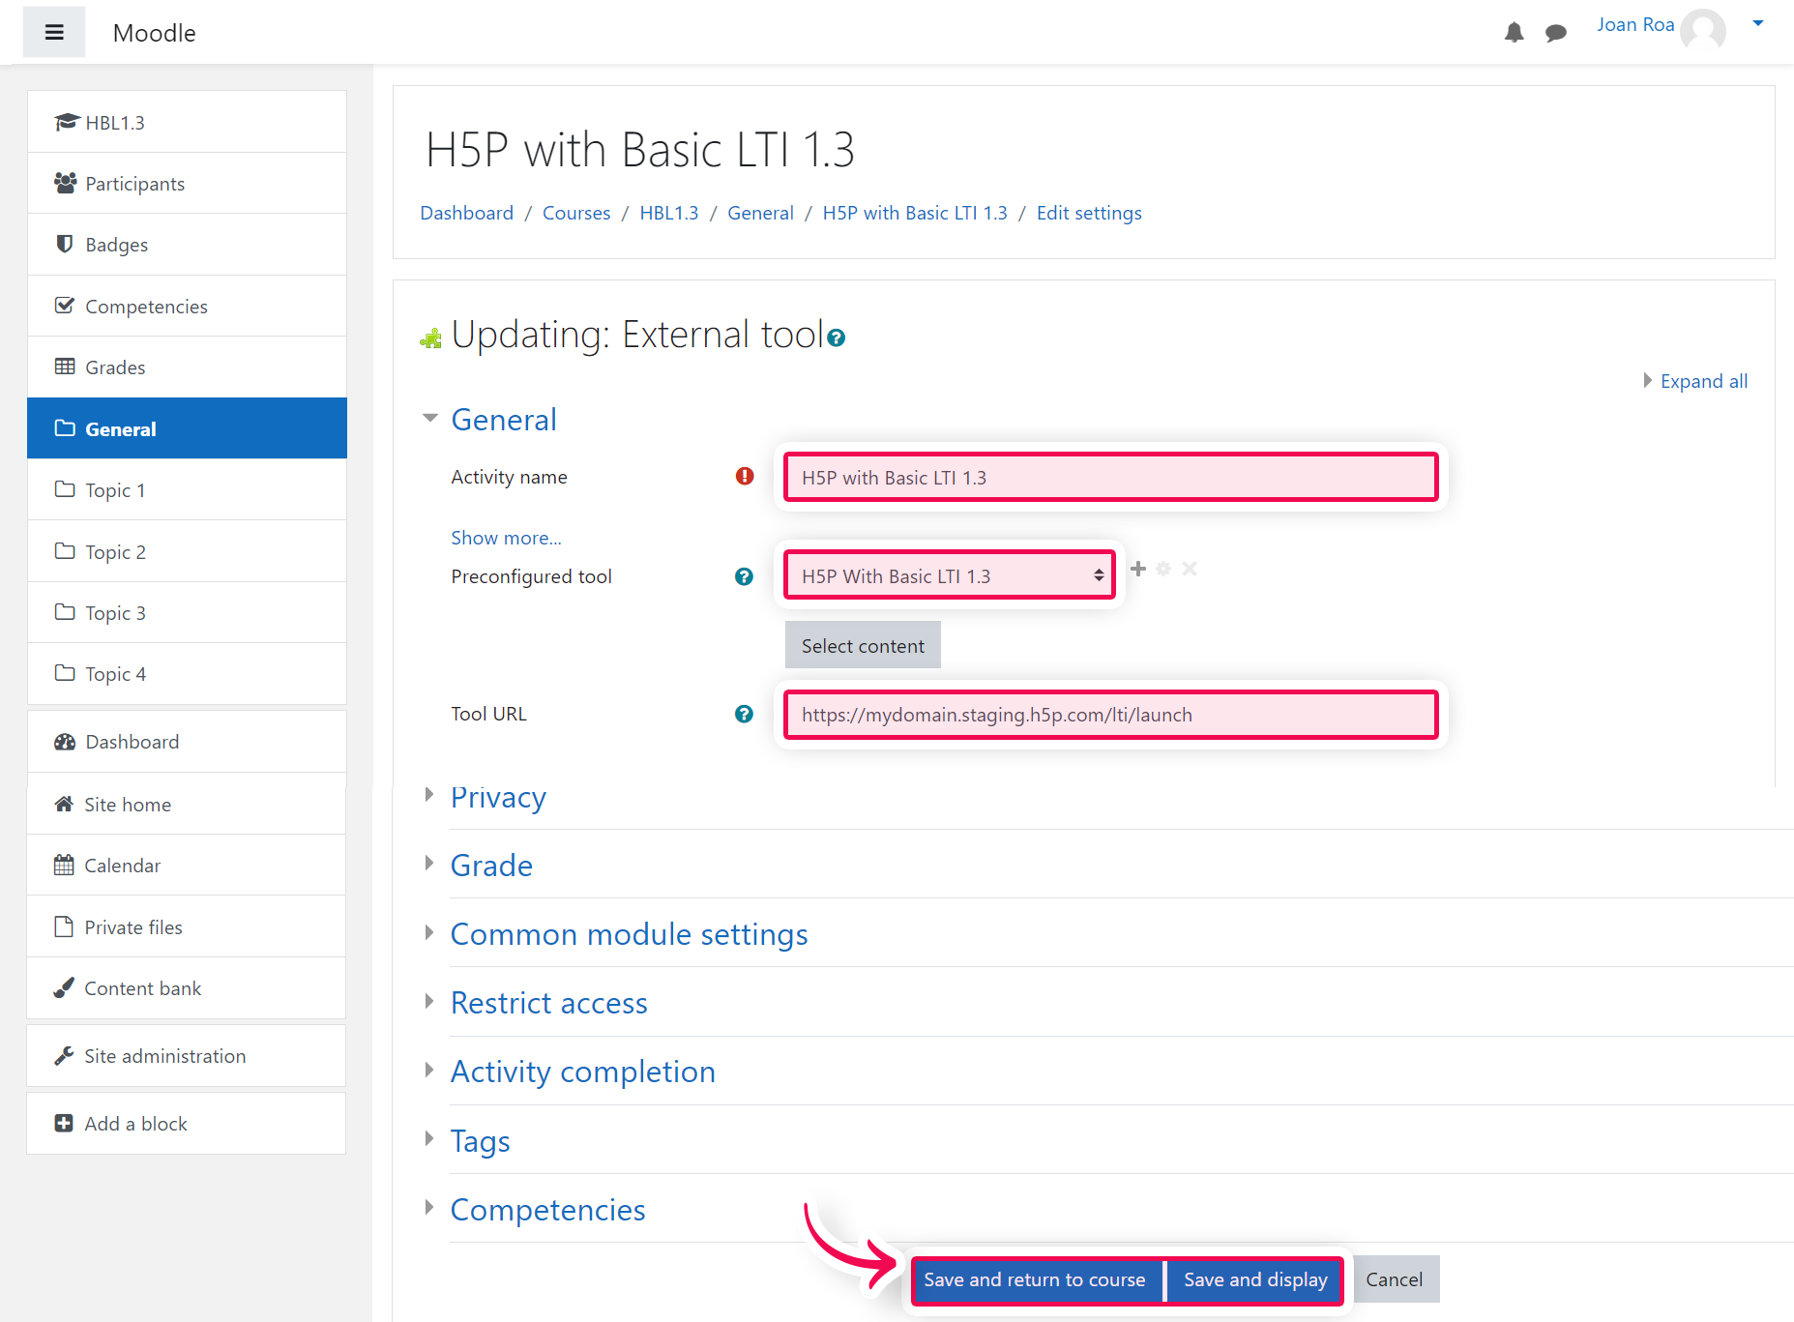The width and height of the screenshot is (1794, 1322).
Task: Open the messages speech bubble icon
Action: (x=1556, y=33)
